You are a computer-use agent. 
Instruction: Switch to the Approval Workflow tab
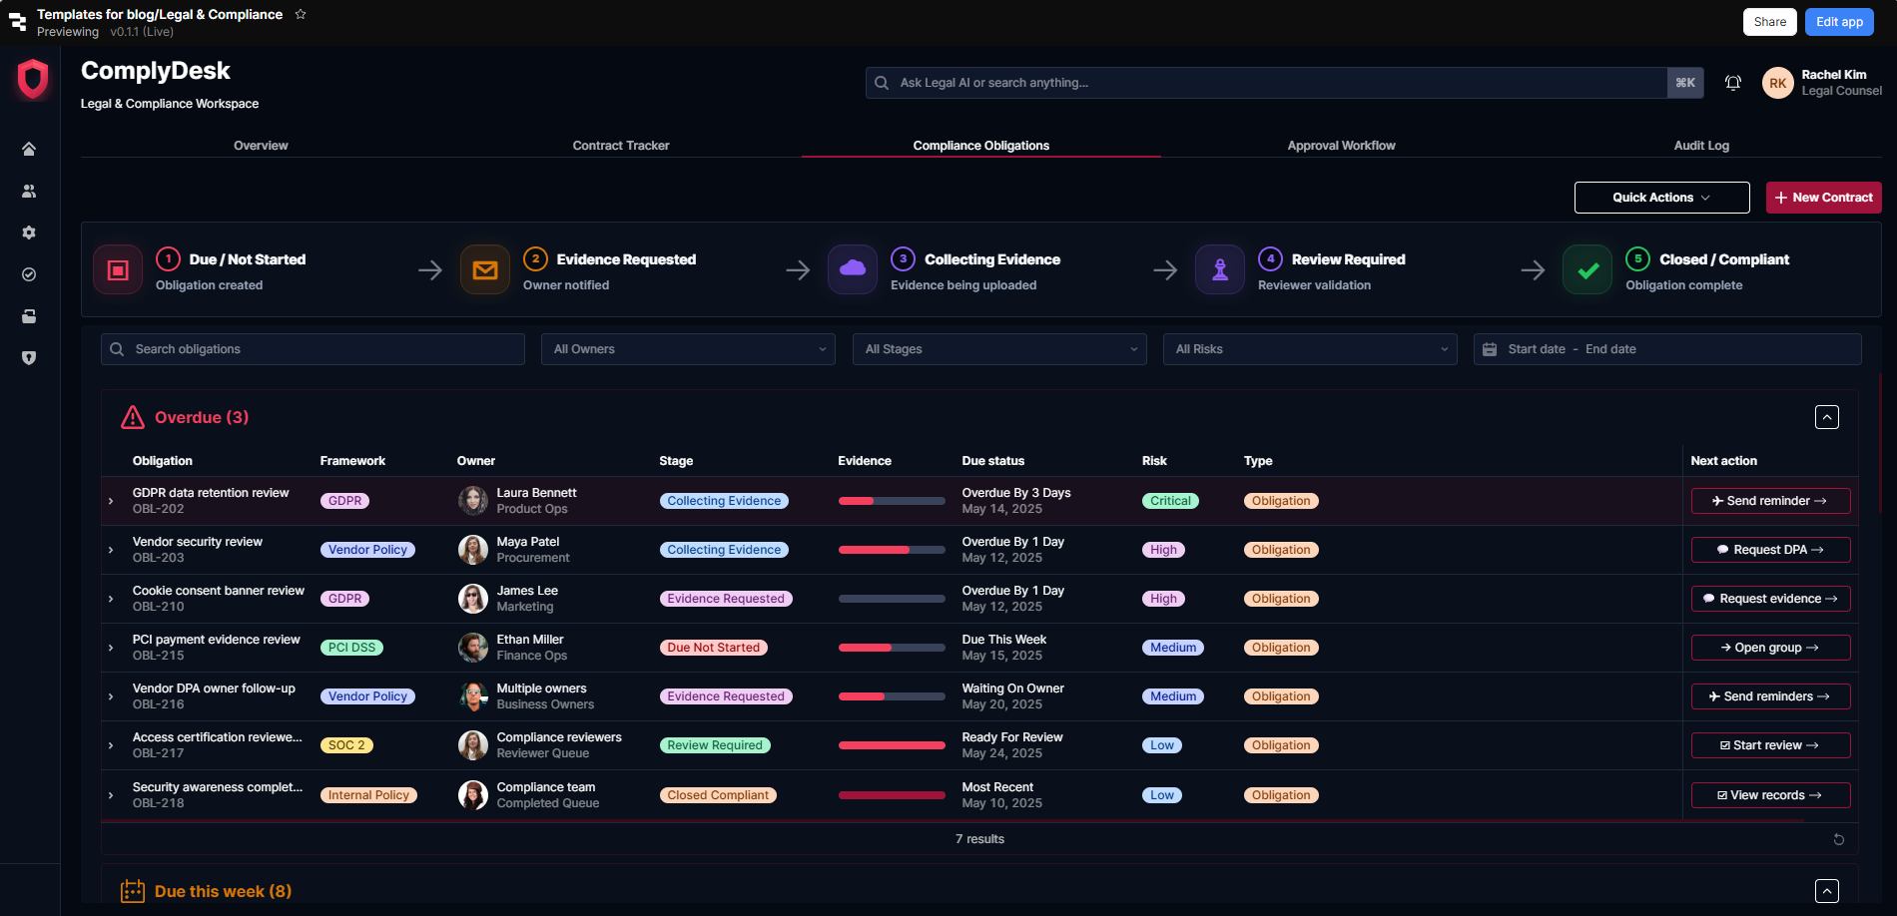coord(1341,146)
